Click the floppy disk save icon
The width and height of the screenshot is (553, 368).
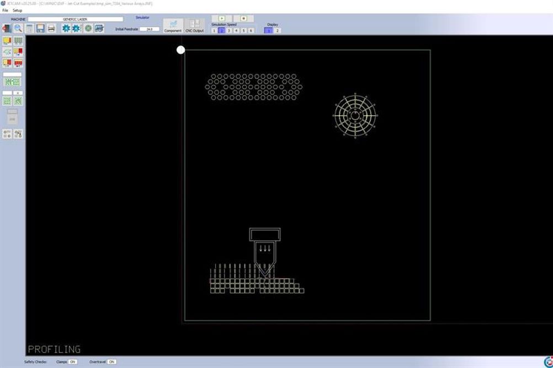(40, 28)
